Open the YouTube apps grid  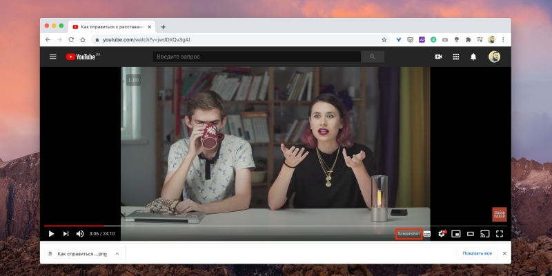point(456,57)
